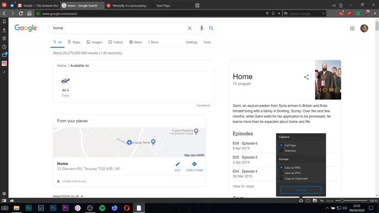Open the Notes panel in the sidebar

[x=4, y=38]
